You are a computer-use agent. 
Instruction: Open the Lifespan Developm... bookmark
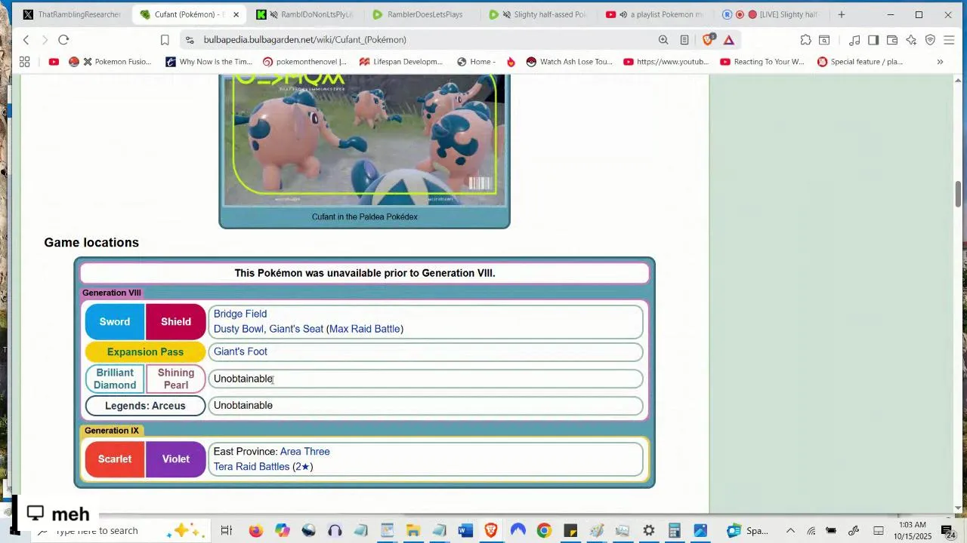coord(401,62)
